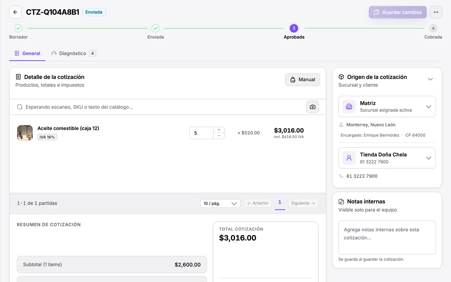This screenshot has width=451, height=282.
Task: Click the quotation ID CTZ-Q104A8B1
Action: click(53, 12)
